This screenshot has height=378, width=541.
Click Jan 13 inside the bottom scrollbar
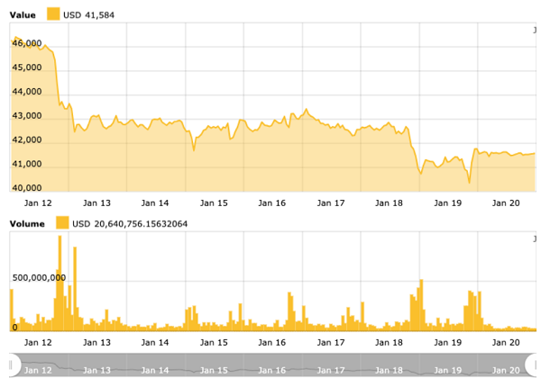(x=97, y=370)
